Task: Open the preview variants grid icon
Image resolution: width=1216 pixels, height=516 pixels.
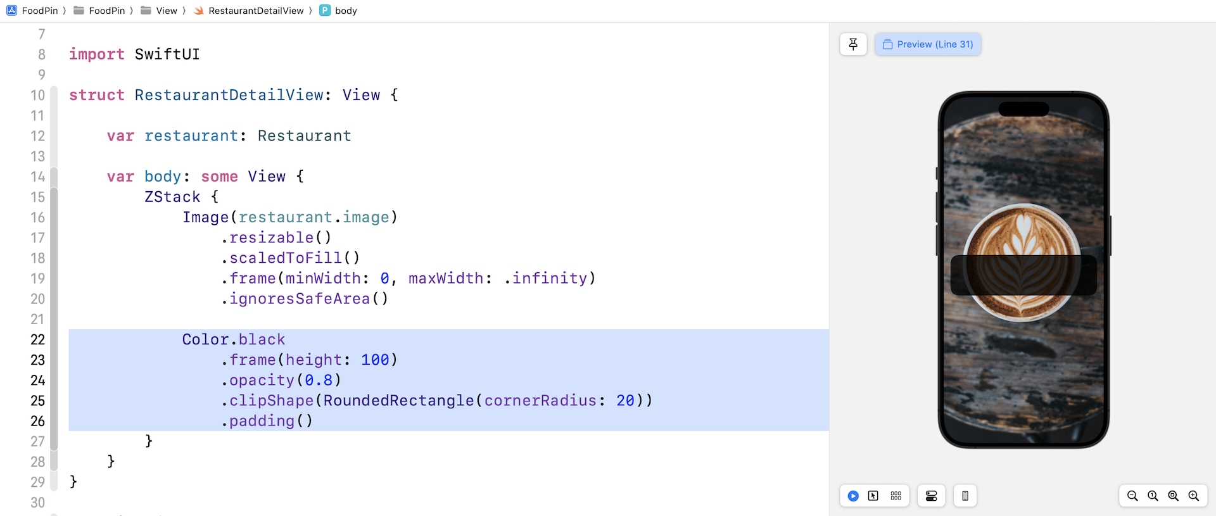Action: (x=896, y=496)
